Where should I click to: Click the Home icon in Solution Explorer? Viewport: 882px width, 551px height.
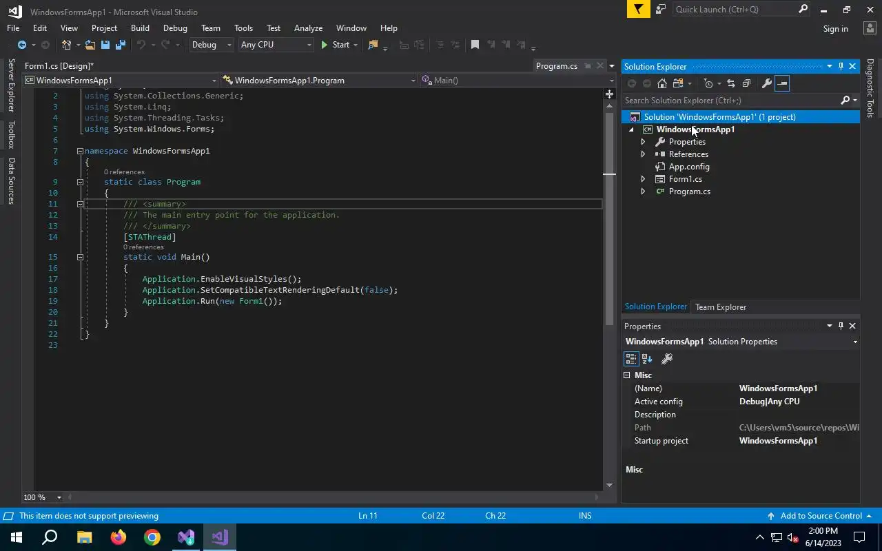662,83
